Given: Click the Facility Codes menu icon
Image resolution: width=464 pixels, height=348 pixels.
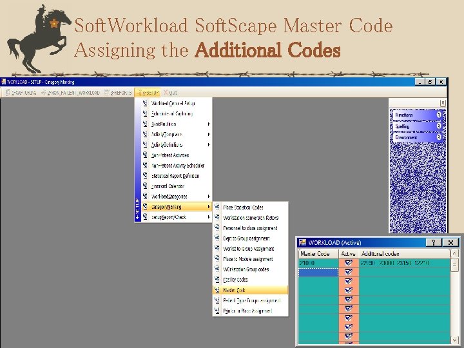Looking at the screenshot, I should (217, 279).
